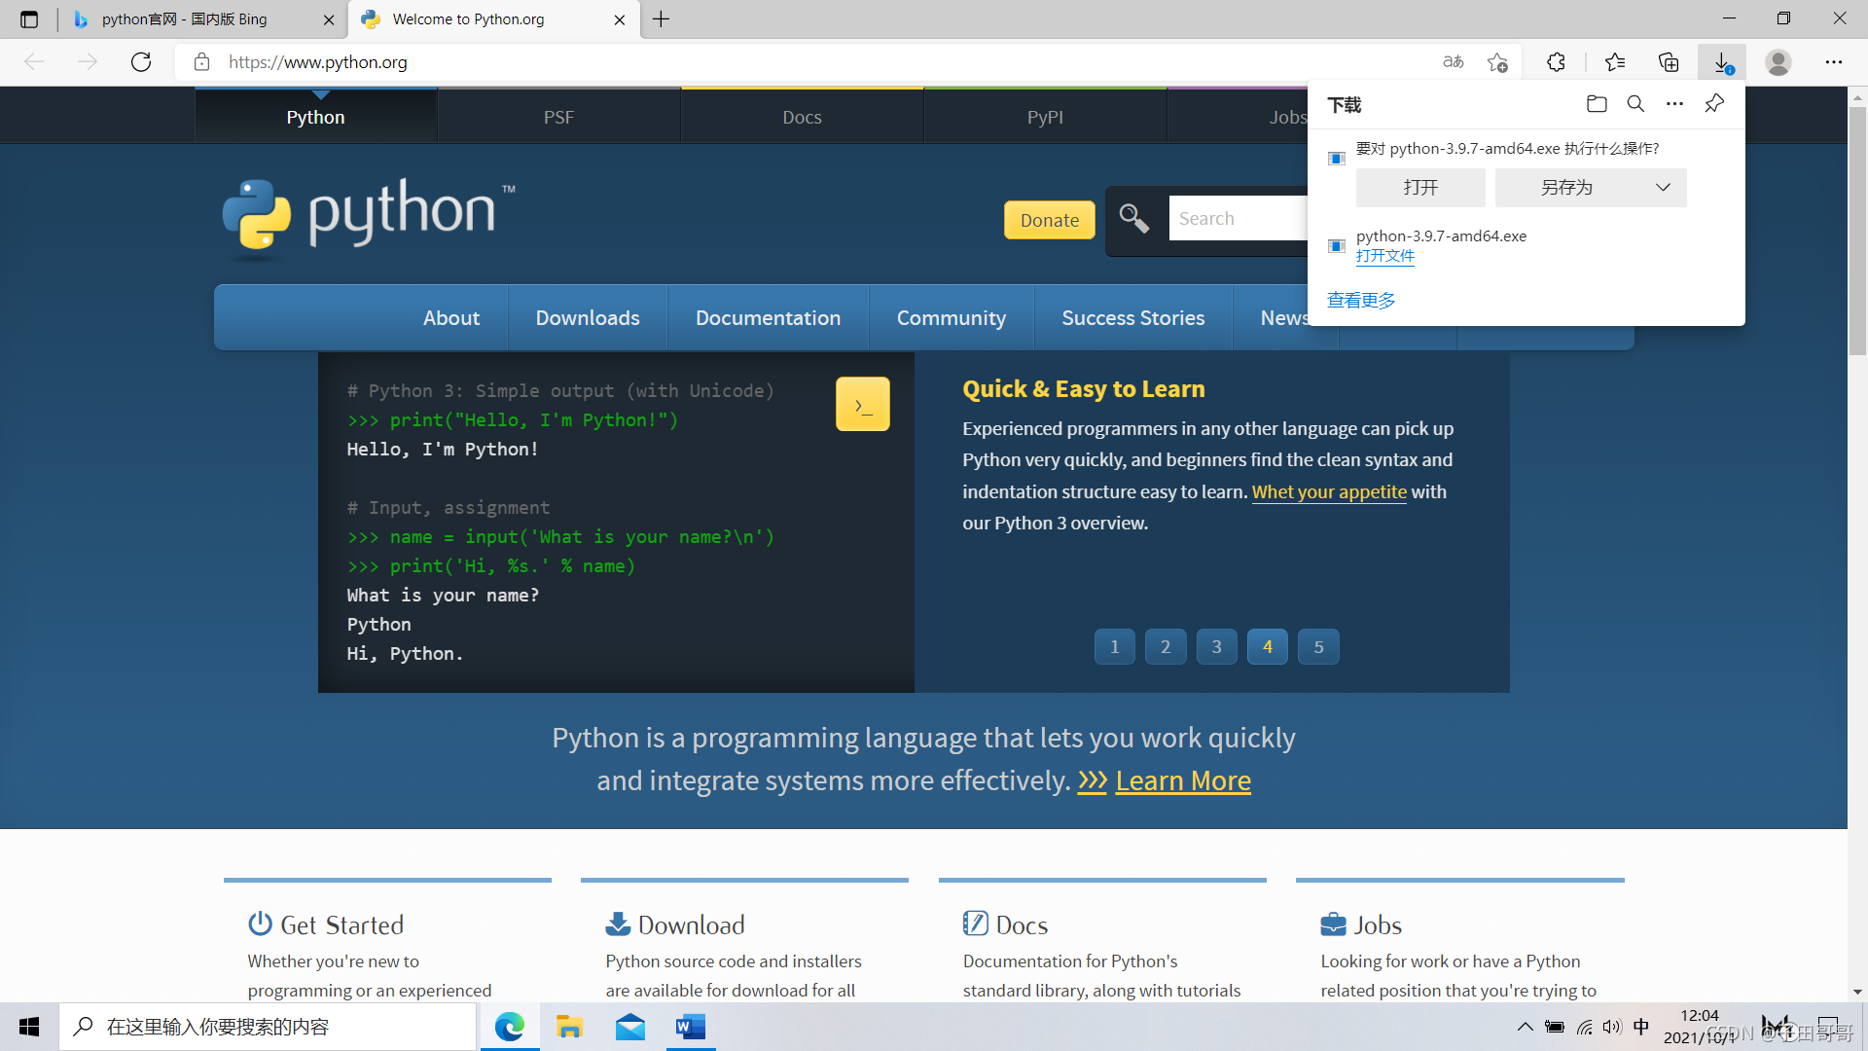The height and width of the screenshot is (1051, 1868).
Task: Open the downloads folder icon
Action: [x=1597, y=103]
